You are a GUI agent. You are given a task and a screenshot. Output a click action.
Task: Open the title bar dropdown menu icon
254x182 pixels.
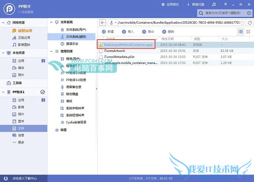(225, 4)
